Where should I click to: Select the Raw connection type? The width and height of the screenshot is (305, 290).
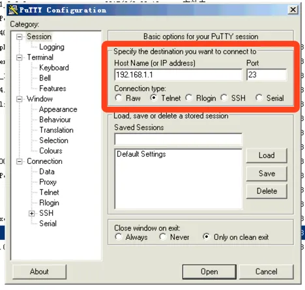[x=119, y=98]
